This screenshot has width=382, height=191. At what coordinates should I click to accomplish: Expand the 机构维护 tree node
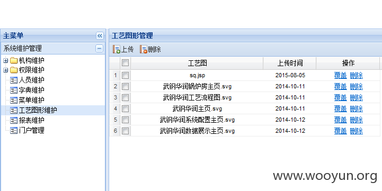(6, 61)
